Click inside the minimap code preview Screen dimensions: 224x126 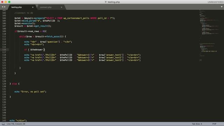pyautogui.click(x=209, y=36)
